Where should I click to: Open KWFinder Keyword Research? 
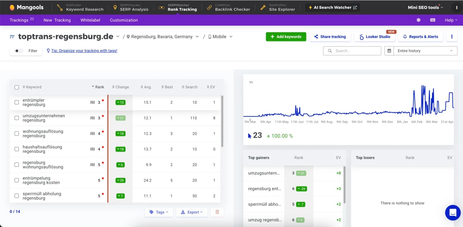coord(80,8)
